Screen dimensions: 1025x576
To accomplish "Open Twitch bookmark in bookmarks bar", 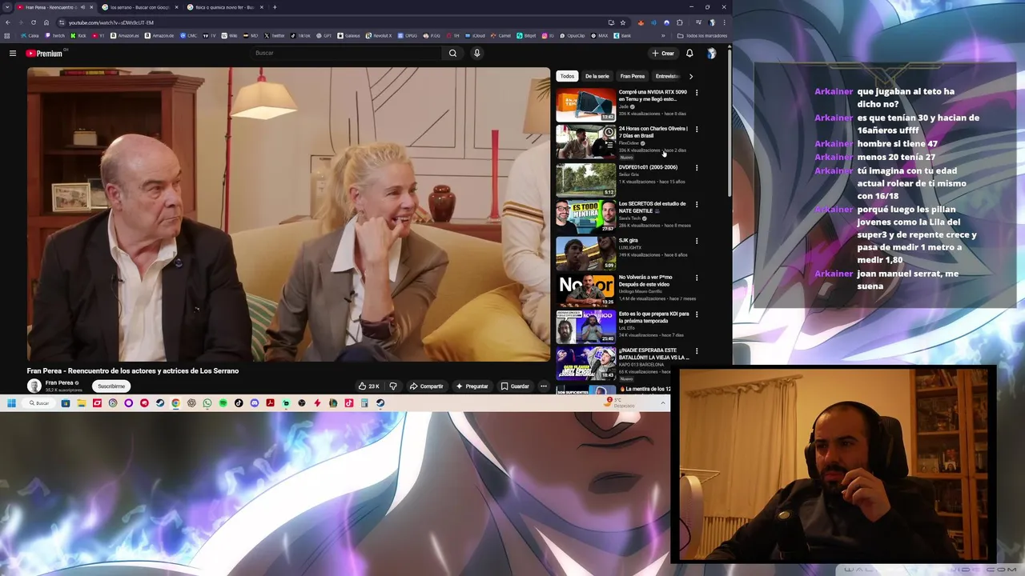I will pyautogui.click(x=55, y=36).
